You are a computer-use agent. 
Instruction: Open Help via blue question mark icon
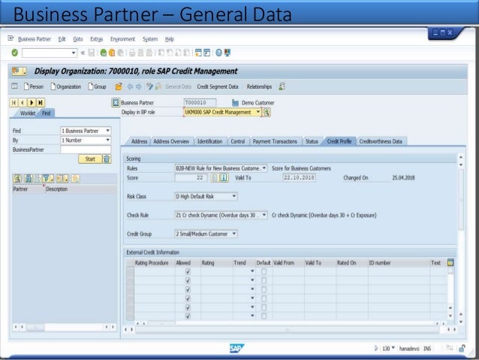click(218, 53)
